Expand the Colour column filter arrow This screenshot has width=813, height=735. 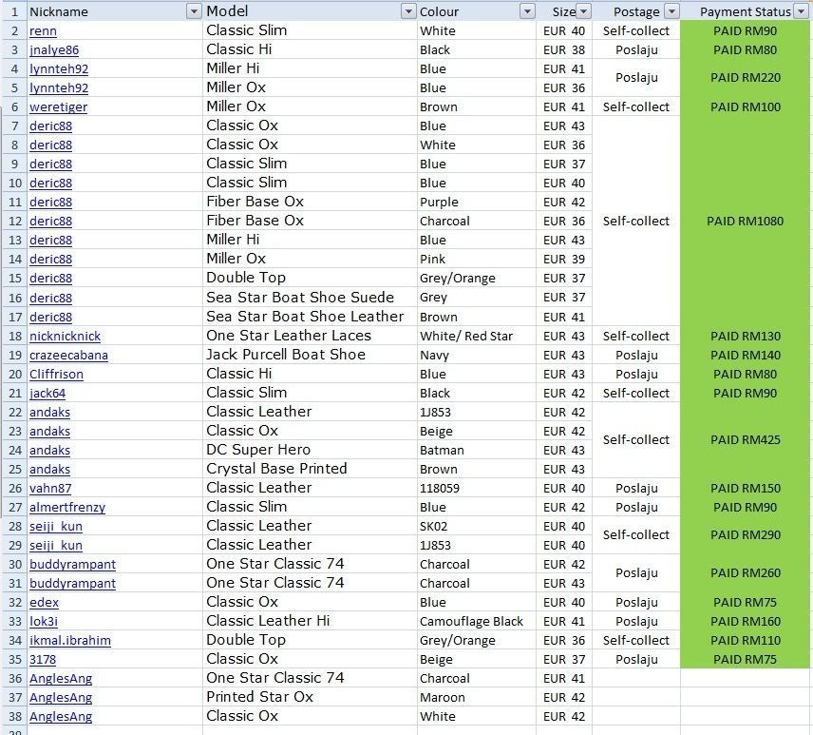pyautogui.click(x=527, y=11)
